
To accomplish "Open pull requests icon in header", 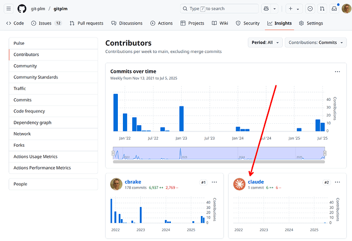I will (322, 9).
